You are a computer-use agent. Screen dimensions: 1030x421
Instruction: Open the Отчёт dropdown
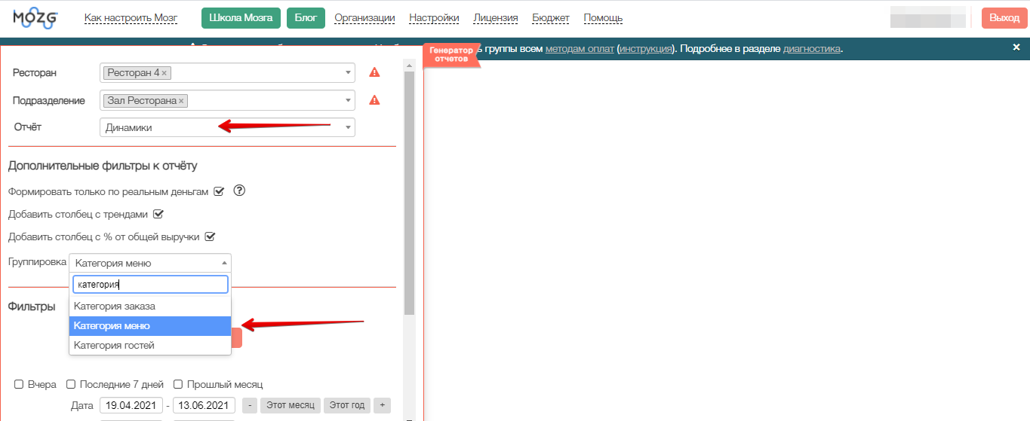click(x=226, y=128)
